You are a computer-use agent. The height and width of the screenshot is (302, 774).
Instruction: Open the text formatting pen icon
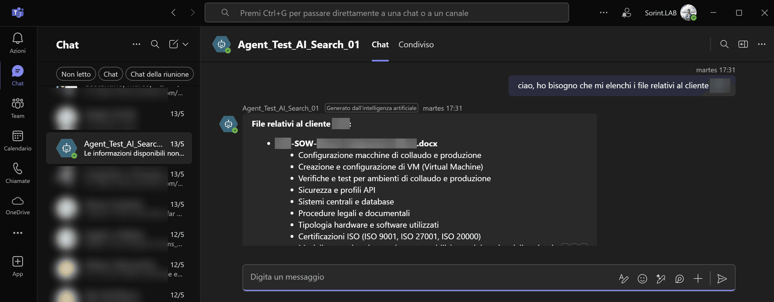coord(624,279)
